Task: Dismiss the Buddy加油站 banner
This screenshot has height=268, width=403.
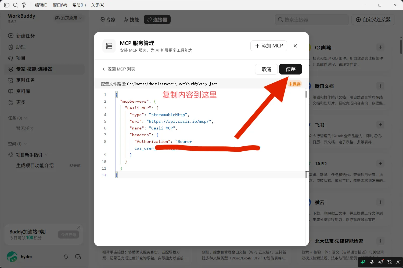Action: tap(79, 227)
